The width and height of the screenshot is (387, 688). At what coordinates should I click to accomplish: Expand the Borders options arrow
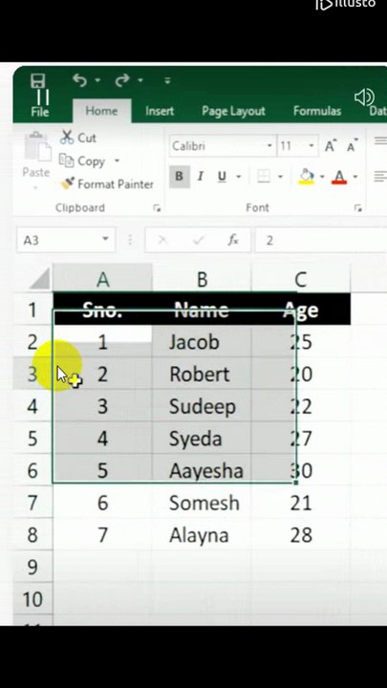[x=280, y=177]
